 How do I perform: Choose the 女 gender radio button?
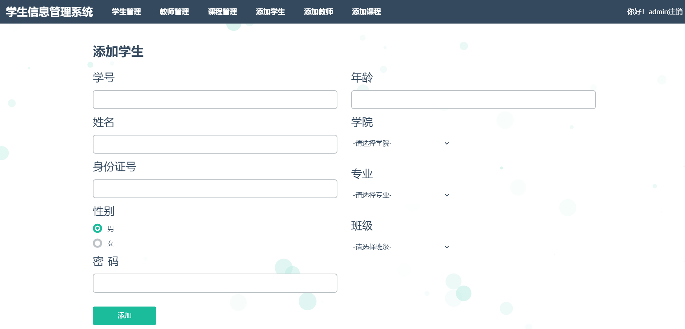click(97, 243)
